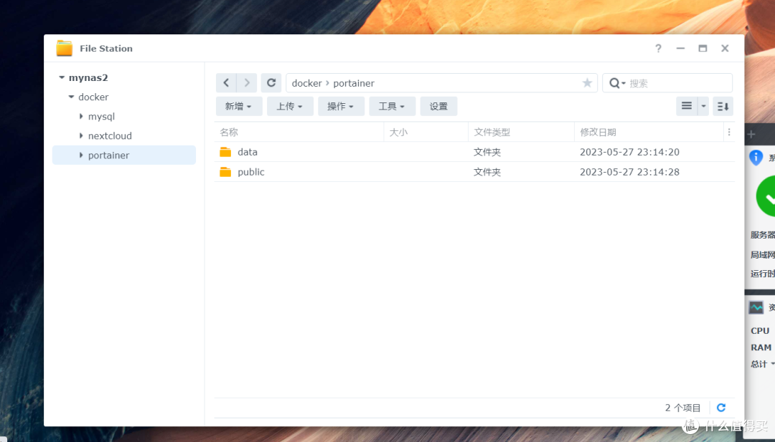Image resolution: width=775 pixels, height=442 pixels.
Task: Click date 2023-05-27 23:14:20
Action: tap(630, 152)
